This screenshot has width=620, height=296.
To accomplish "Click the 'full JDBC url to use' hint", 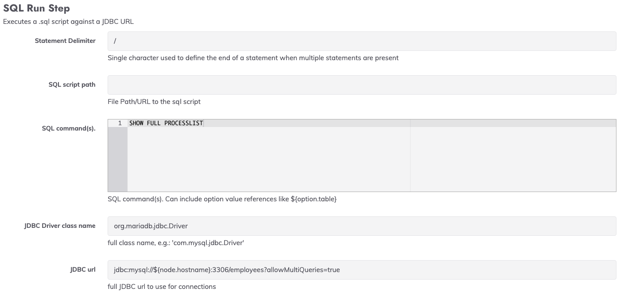I will [x=162, y=286].
